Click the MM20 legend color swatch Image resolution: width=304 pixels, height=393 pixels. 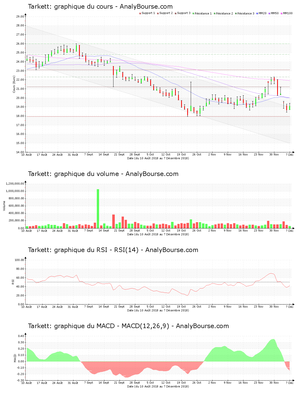[257, 13]
